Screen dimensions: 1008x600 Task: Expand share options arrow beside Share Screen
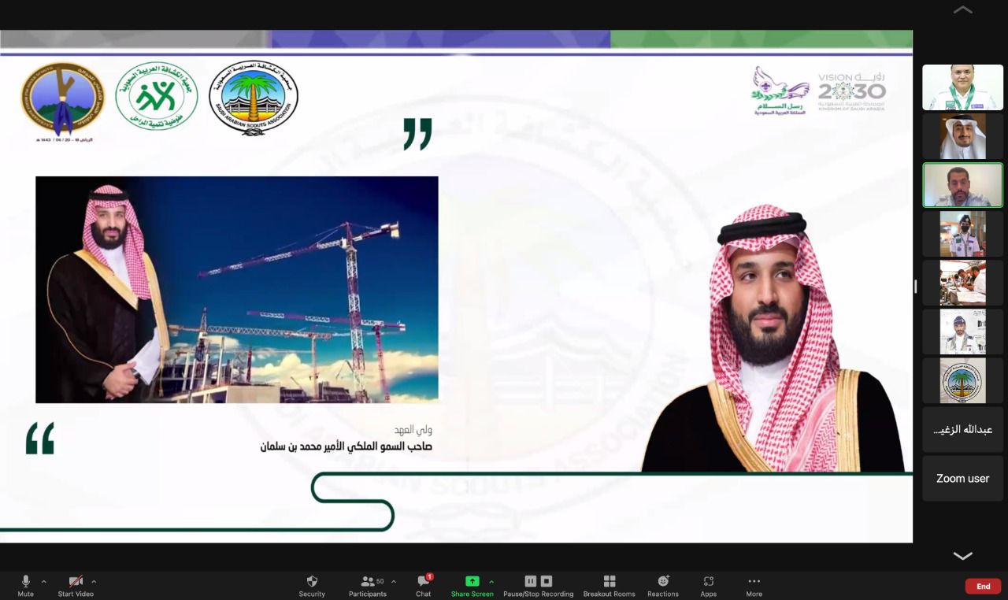click(x=491, y=582)
